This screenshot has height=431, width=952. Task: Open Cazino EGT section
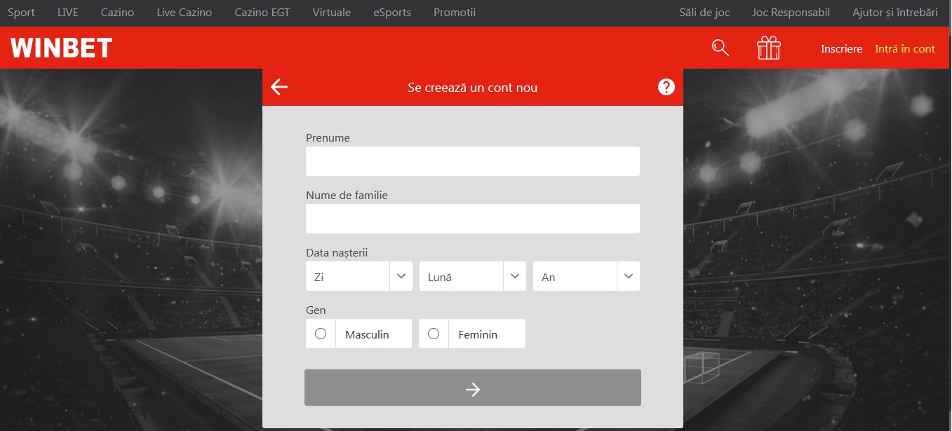262,13
